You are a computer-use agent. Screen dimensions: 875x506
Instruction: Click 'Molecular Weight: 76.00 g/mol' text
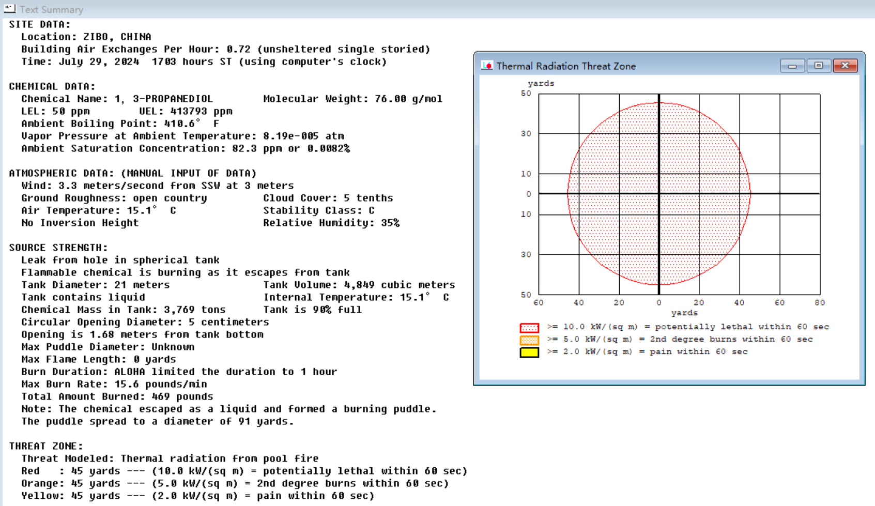353,99
